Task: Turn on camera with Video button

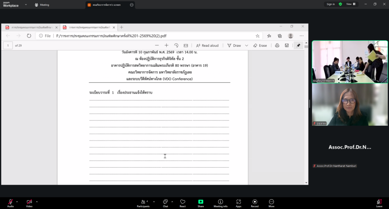Action: click(29, 202)
